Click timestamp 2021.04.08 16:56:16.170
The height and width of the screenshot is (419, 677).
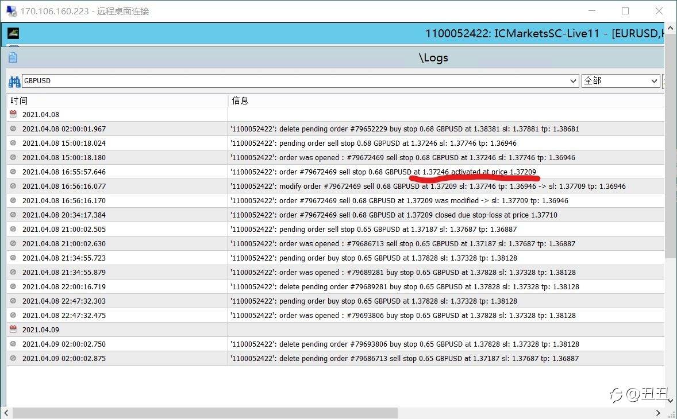coord(64,200)
